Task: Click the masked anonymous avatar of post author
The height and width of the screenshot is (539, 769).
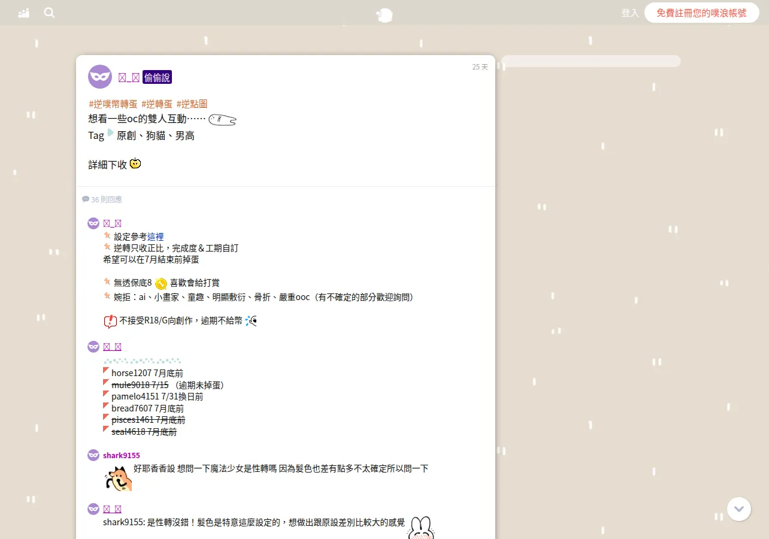Action: (100, 77)
